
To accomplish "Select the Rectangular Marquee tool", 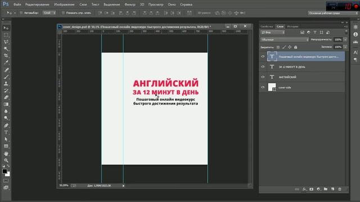I will click(x=6, y=35).
